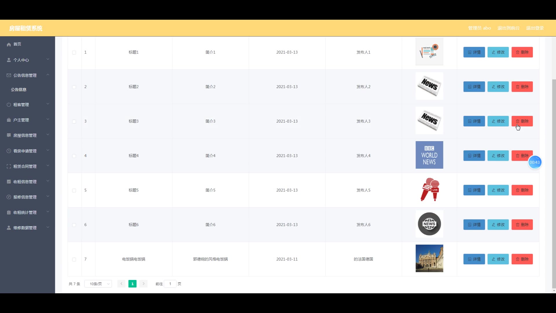Click the envelope icon beside 公告信息管理
Screen dimensions: 556x313
pyautogui.click(x=9, y=75)
